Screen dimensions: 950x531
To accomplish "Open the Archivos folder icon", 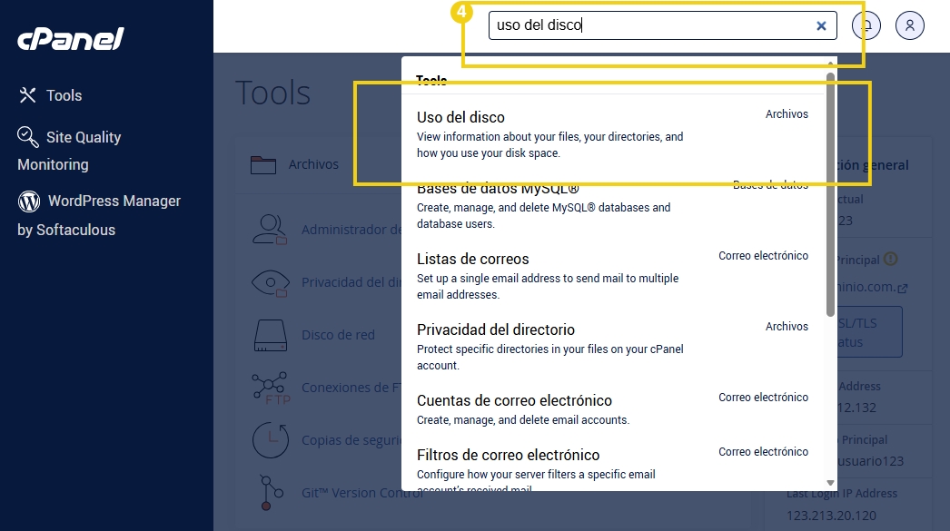I will tap(262, 165).
